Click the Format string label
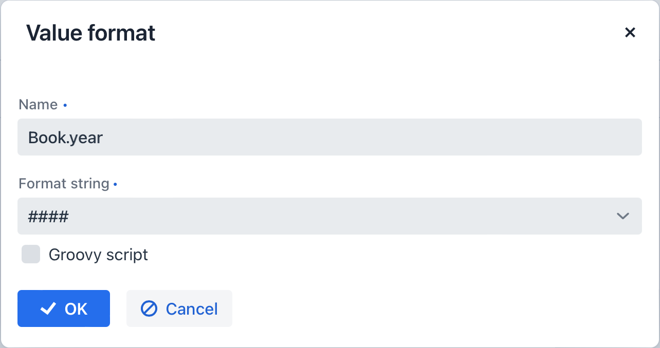 point(64,184)
